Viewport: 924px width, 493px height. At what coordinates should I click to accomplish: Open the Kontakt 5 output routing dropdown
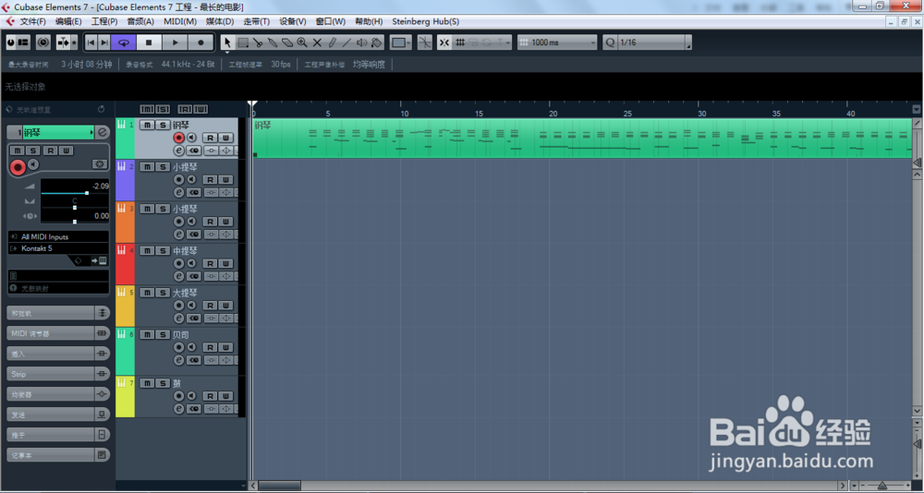[x=59, y=248]
